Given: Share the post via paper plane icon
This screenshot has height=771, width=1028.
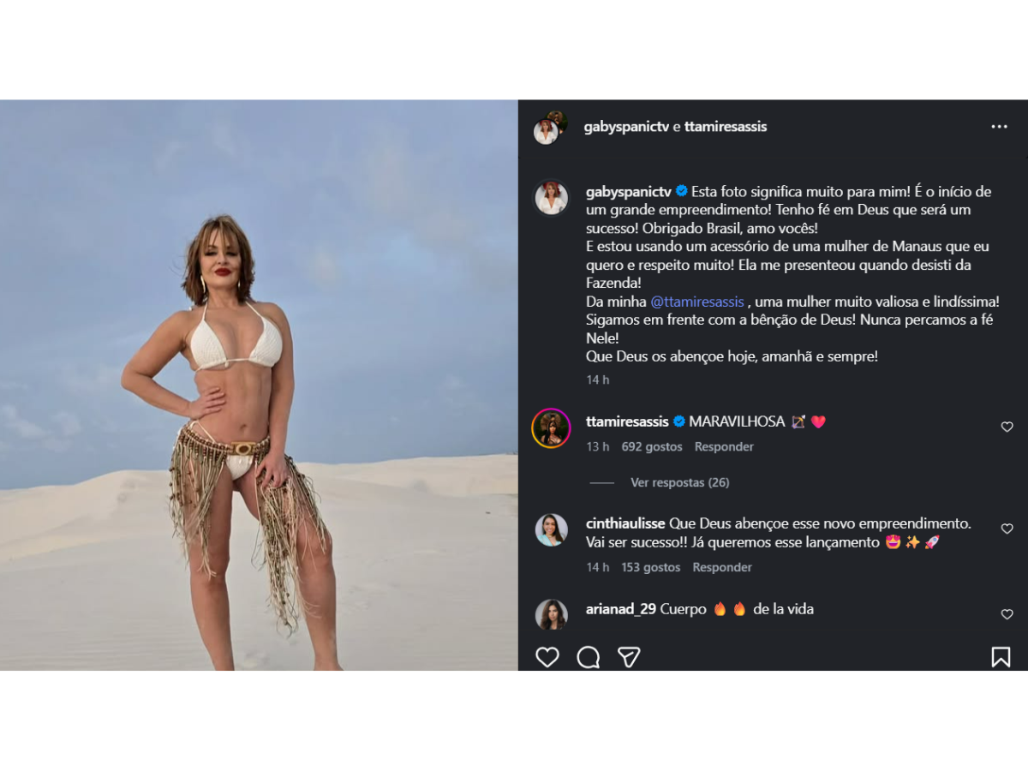Looking at the screenshot, I should (x=630, y=657).
